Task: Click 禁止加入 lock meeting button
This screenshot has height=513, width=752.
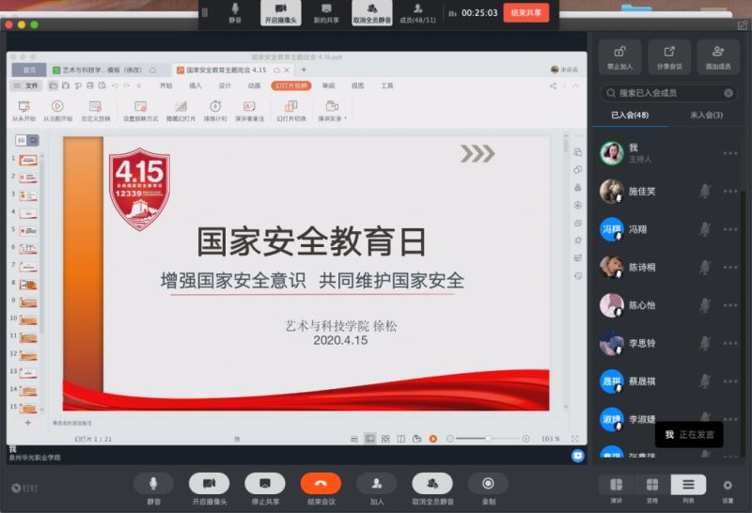Action: (619, 57)
